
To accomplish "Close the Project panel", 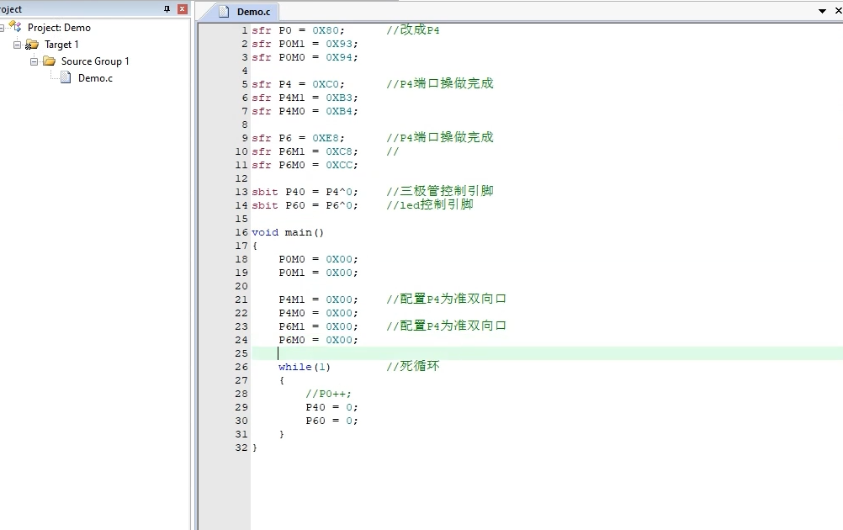I will pyautogui.click(x=182, y=8).
